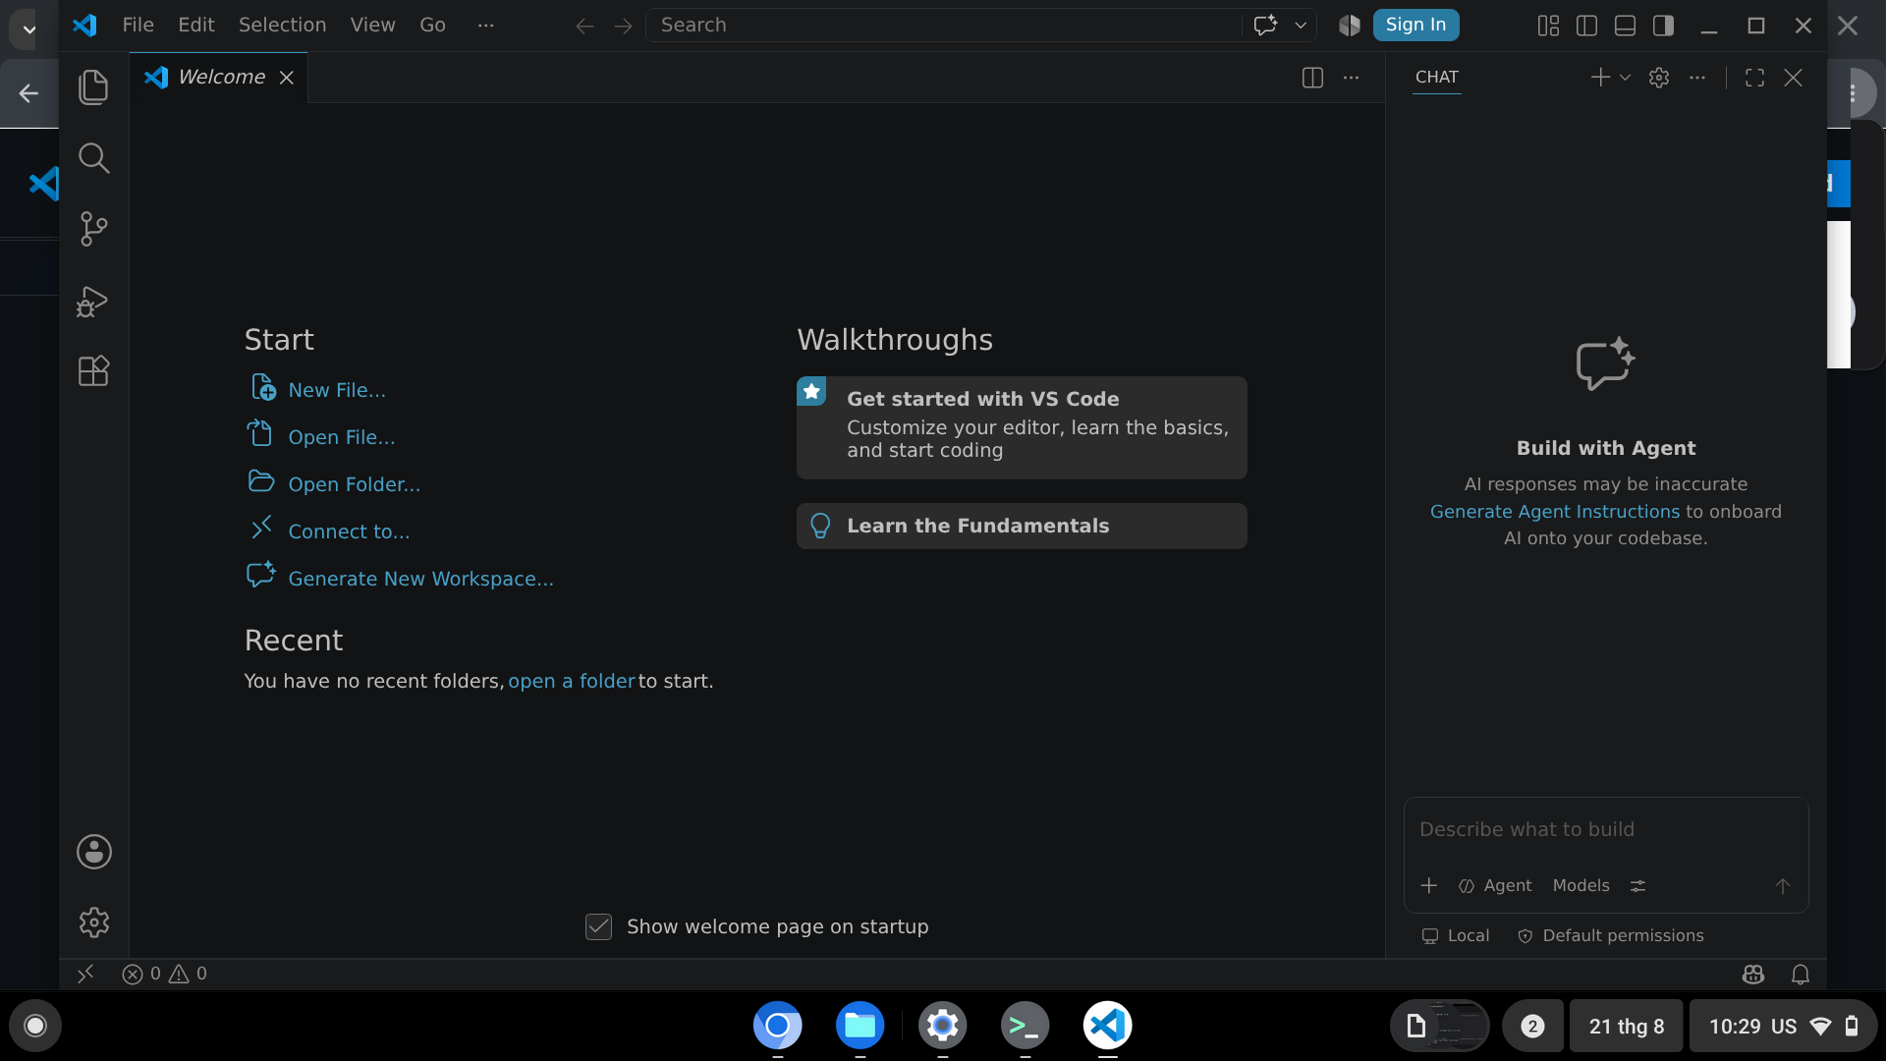This screenshot has height=1061, width=1886.
Task: Split the editor to the right
Action: pos(1312,78)
